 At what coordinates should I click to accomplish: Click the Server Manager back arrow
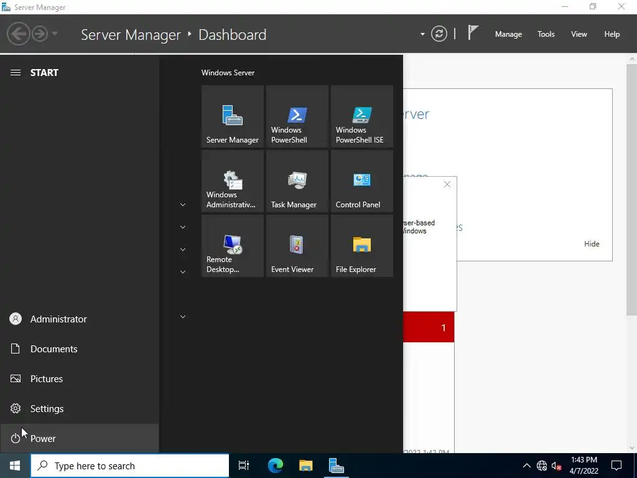pyautogui.click(x=18, y=34)
